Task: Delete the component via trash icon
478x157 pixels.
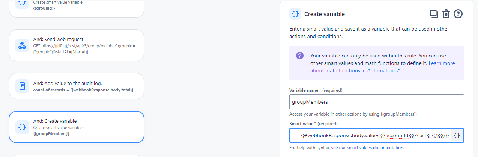Action: pos(446,14)
